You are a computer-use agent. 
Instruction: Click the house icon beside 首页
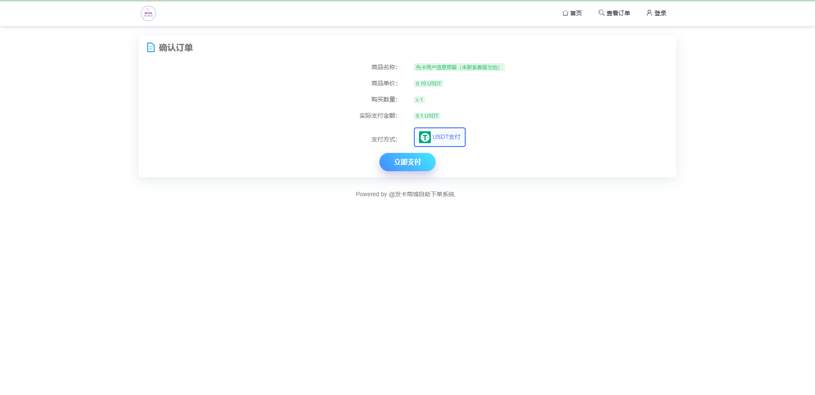[565, 13]
